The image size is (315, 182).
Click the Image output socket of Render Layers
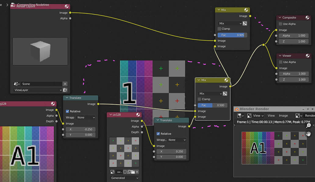coord(70,13)
